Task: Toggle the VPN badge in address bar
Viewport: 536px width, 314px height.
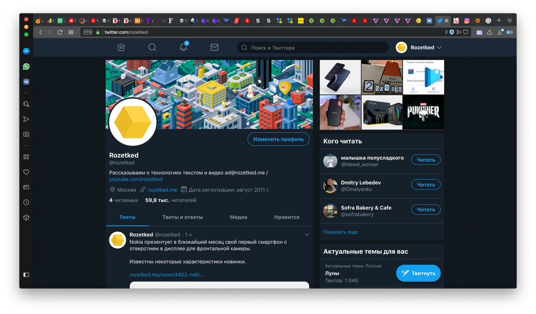Action: pos(88,32)
